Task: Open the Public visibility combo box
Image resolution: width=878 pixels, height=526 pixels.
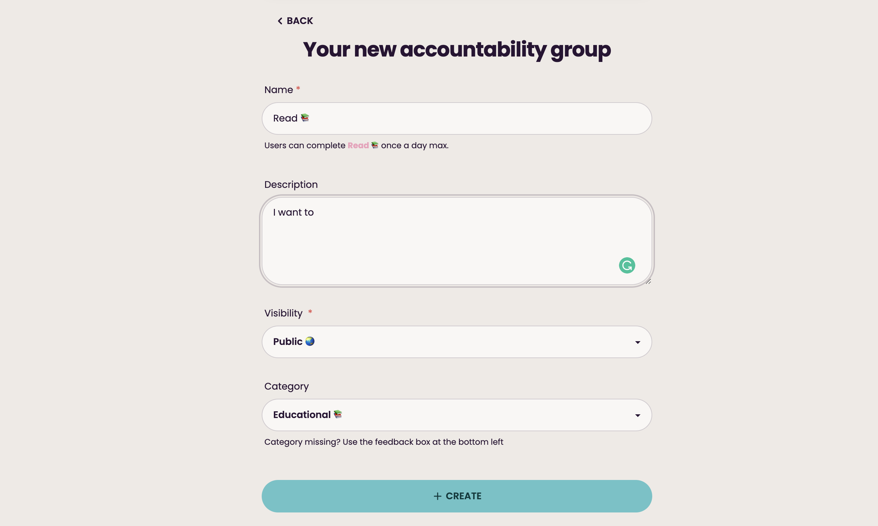Action: tap(456, 342)
